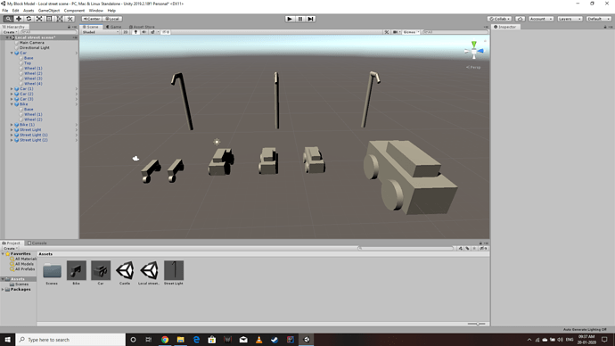Select the Scenes folder asset
Screen dimensions: 615x346
pyautogui.click(x=52, y=273)
